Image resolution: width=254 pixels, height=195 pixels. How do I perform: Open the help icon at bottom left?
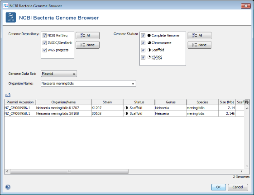[x=8, y=187]
